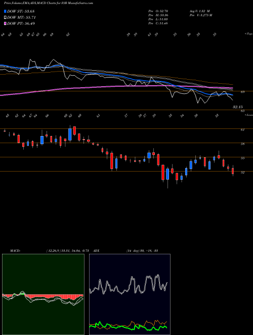Click the Pre O: 52.70 open value
253x335 pixels.
(x=158, y=11)
